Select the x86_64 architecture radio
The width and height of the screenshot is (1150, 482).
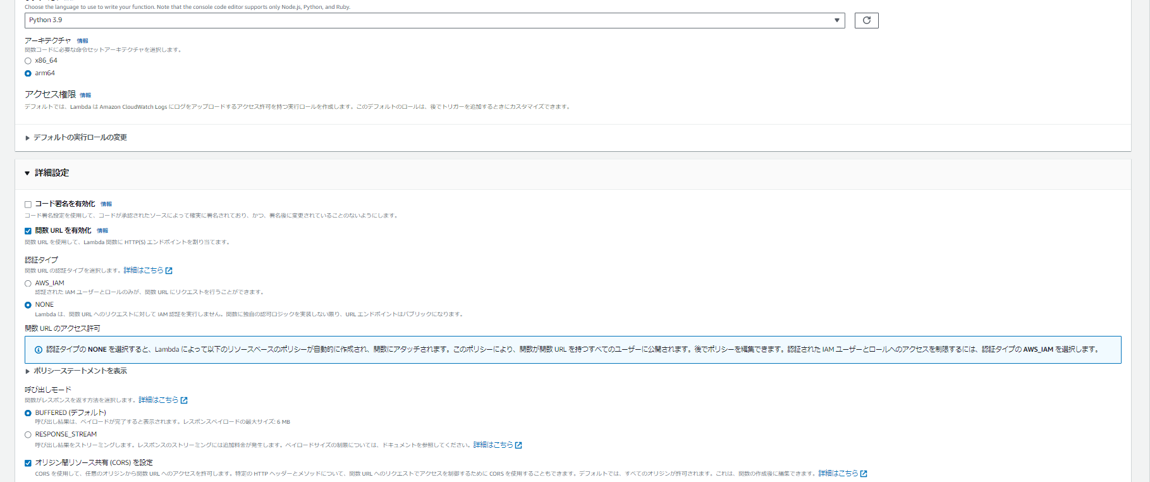[x=28, y=61]
